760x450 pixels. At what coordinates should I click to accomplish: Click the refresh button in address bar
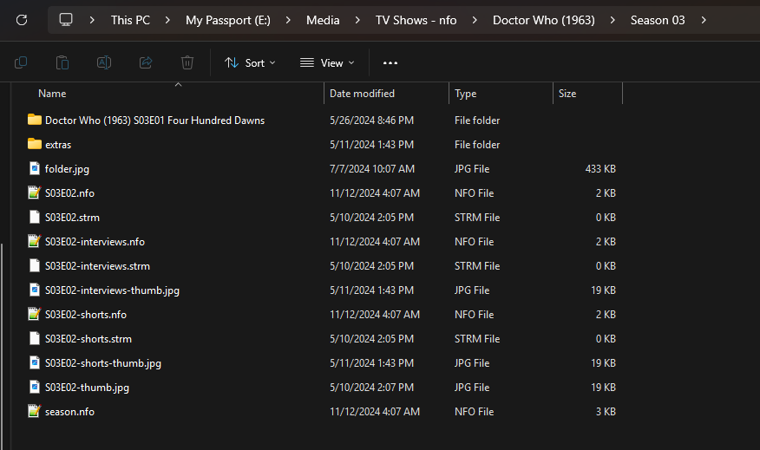(22, 20)
